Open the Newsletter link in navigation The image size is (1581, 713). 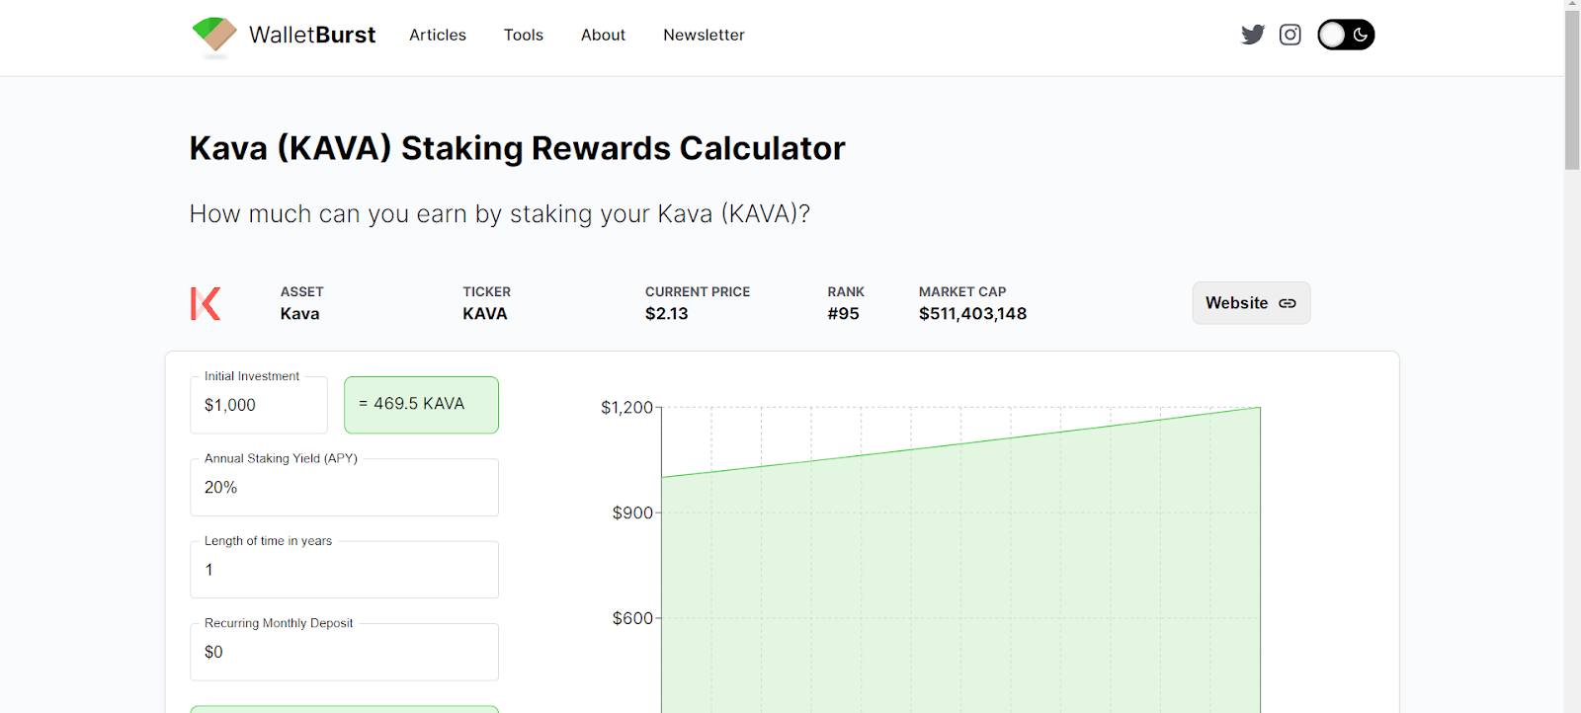(704, 35)
